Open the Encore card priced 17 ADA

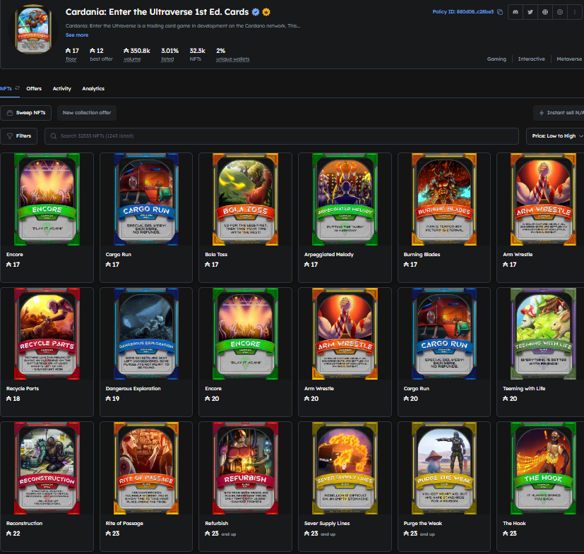(47, 217)
